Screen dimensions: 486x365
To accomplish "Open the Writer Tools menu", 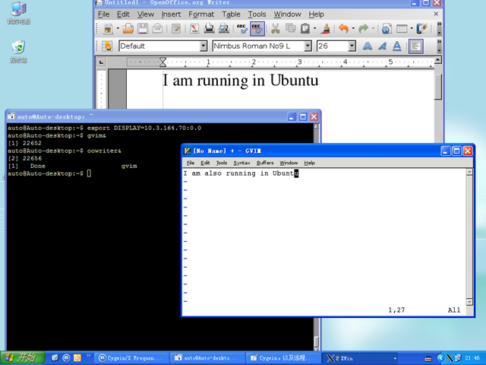I will coord(257,14).
